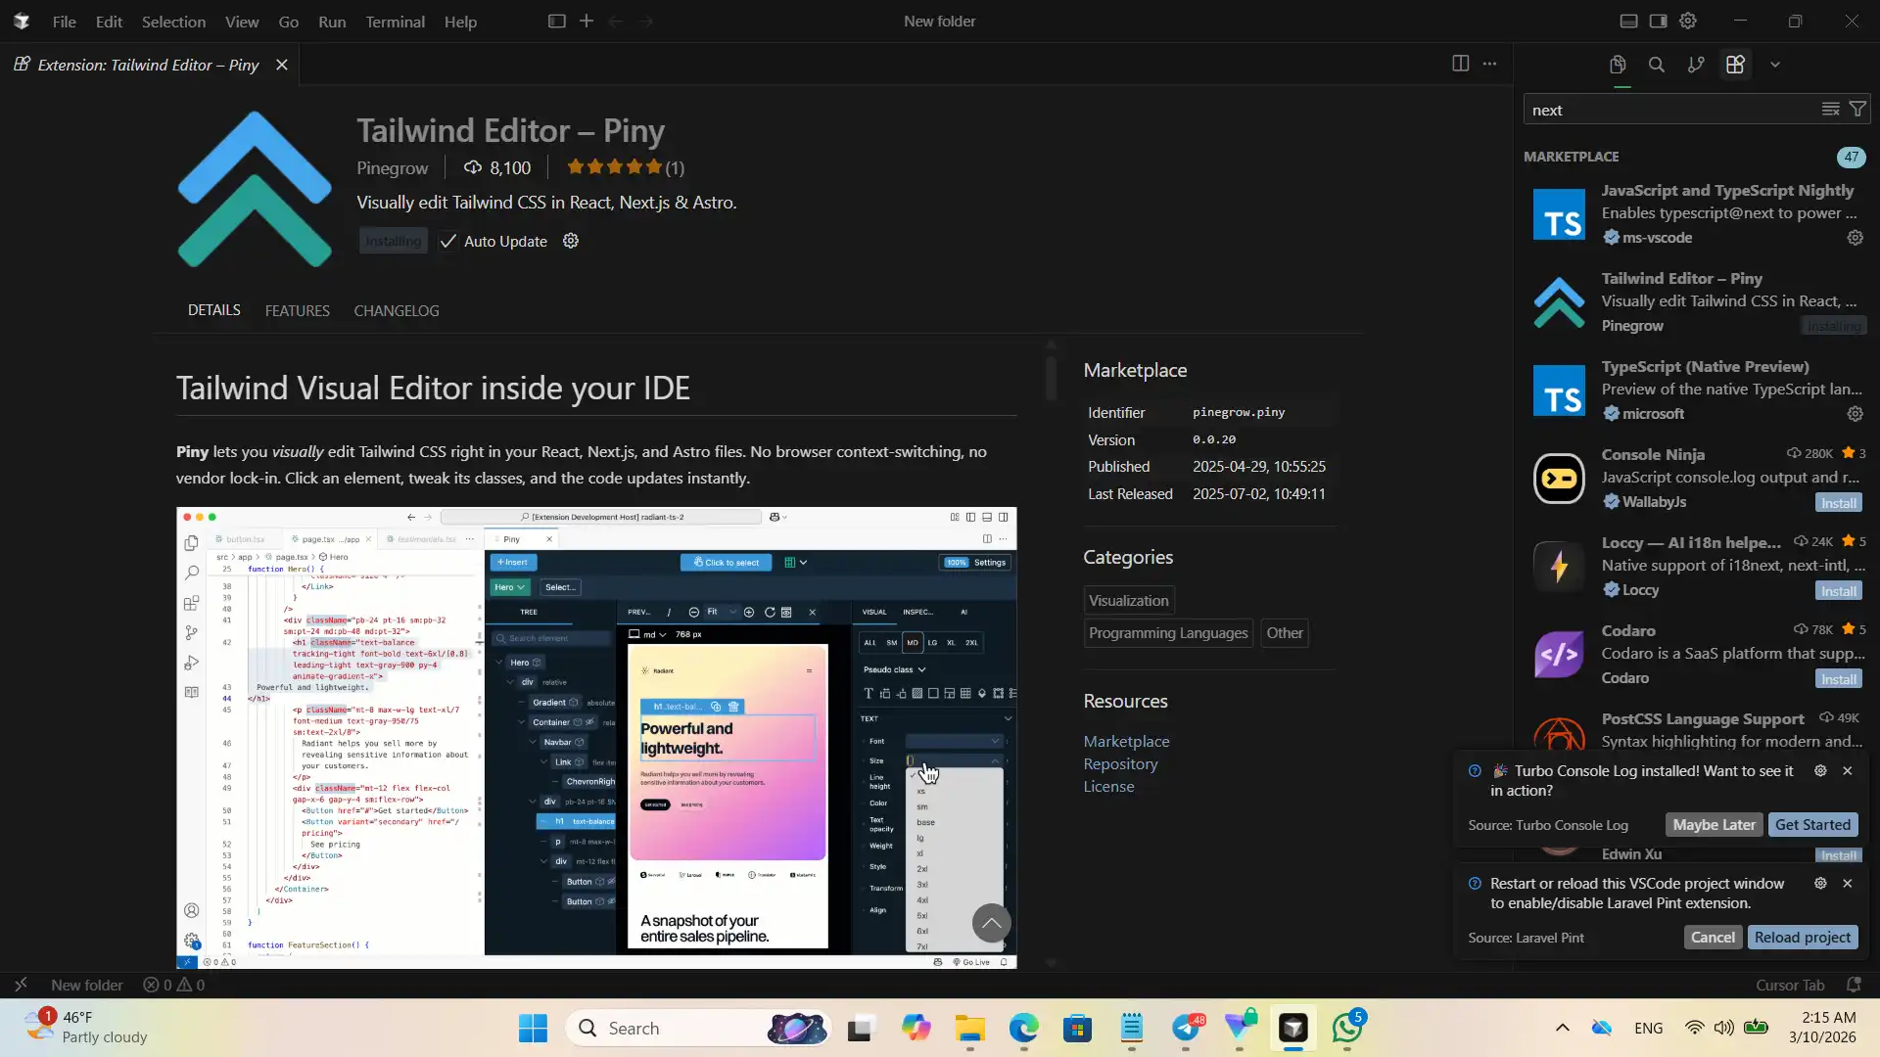Toggle the bottom panel layout button
Viewport: 1880px width, 1057px height.
[1628, 22]
